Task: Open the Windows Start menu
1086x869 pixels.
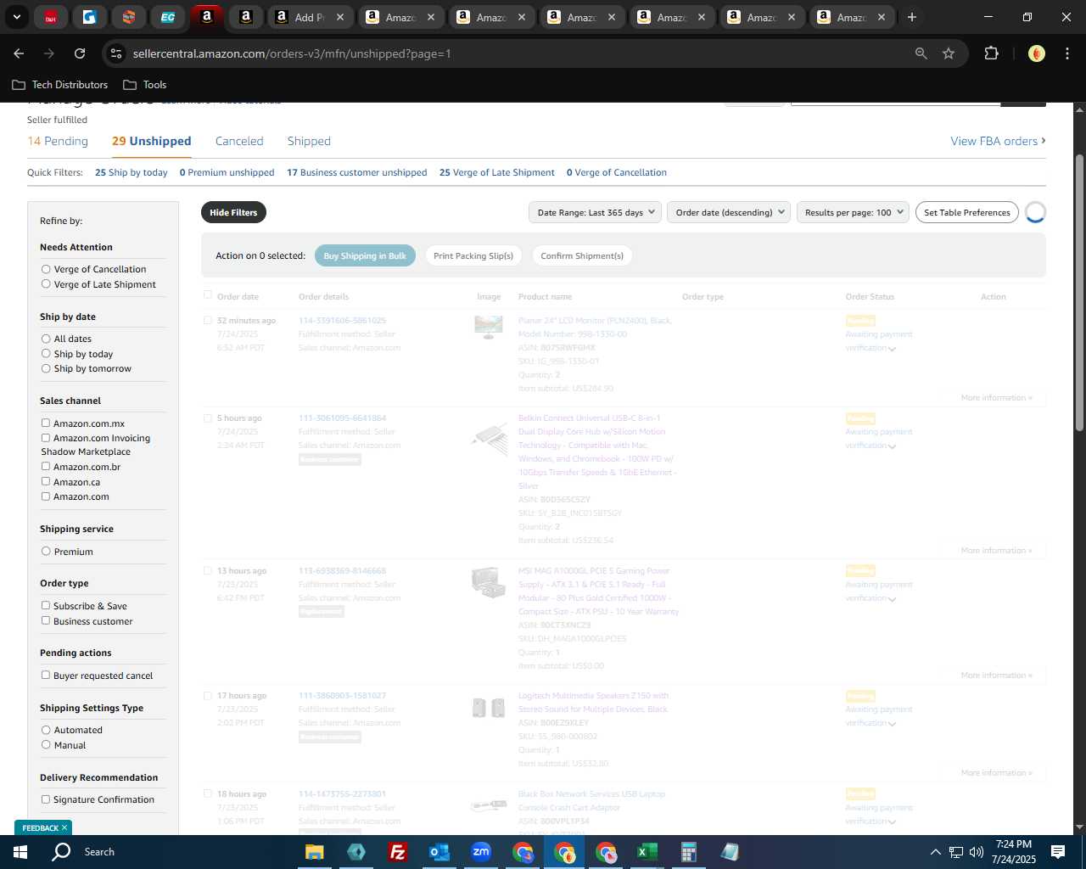Action: pos(20,852)
